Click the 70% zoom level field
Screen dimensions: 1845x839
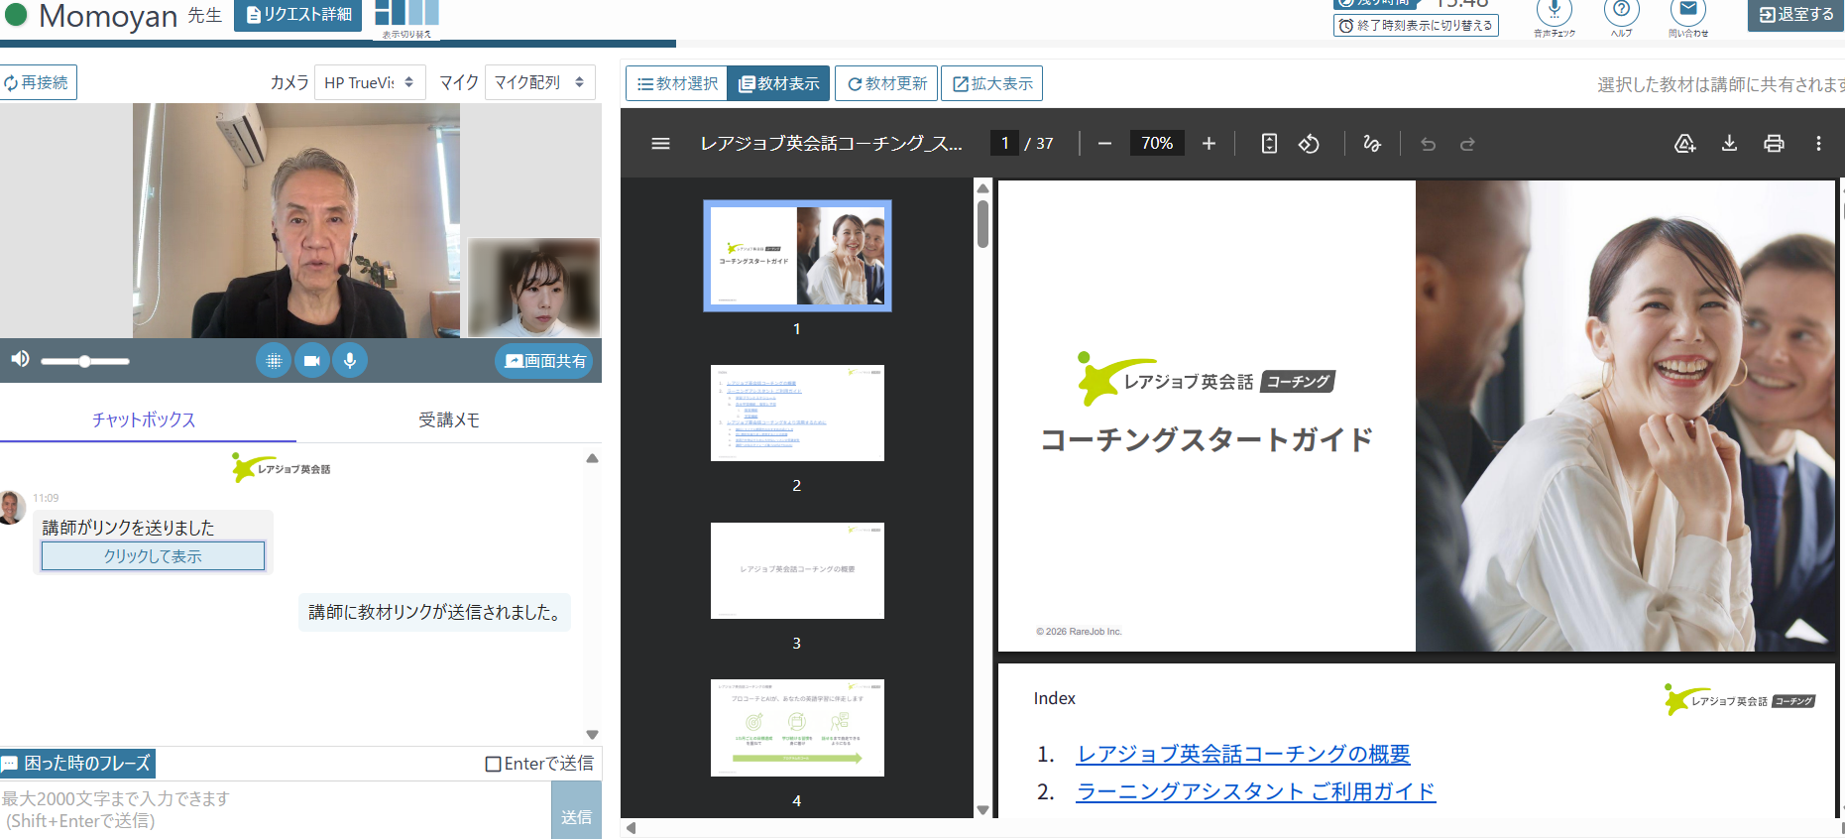coord(1157,144)
